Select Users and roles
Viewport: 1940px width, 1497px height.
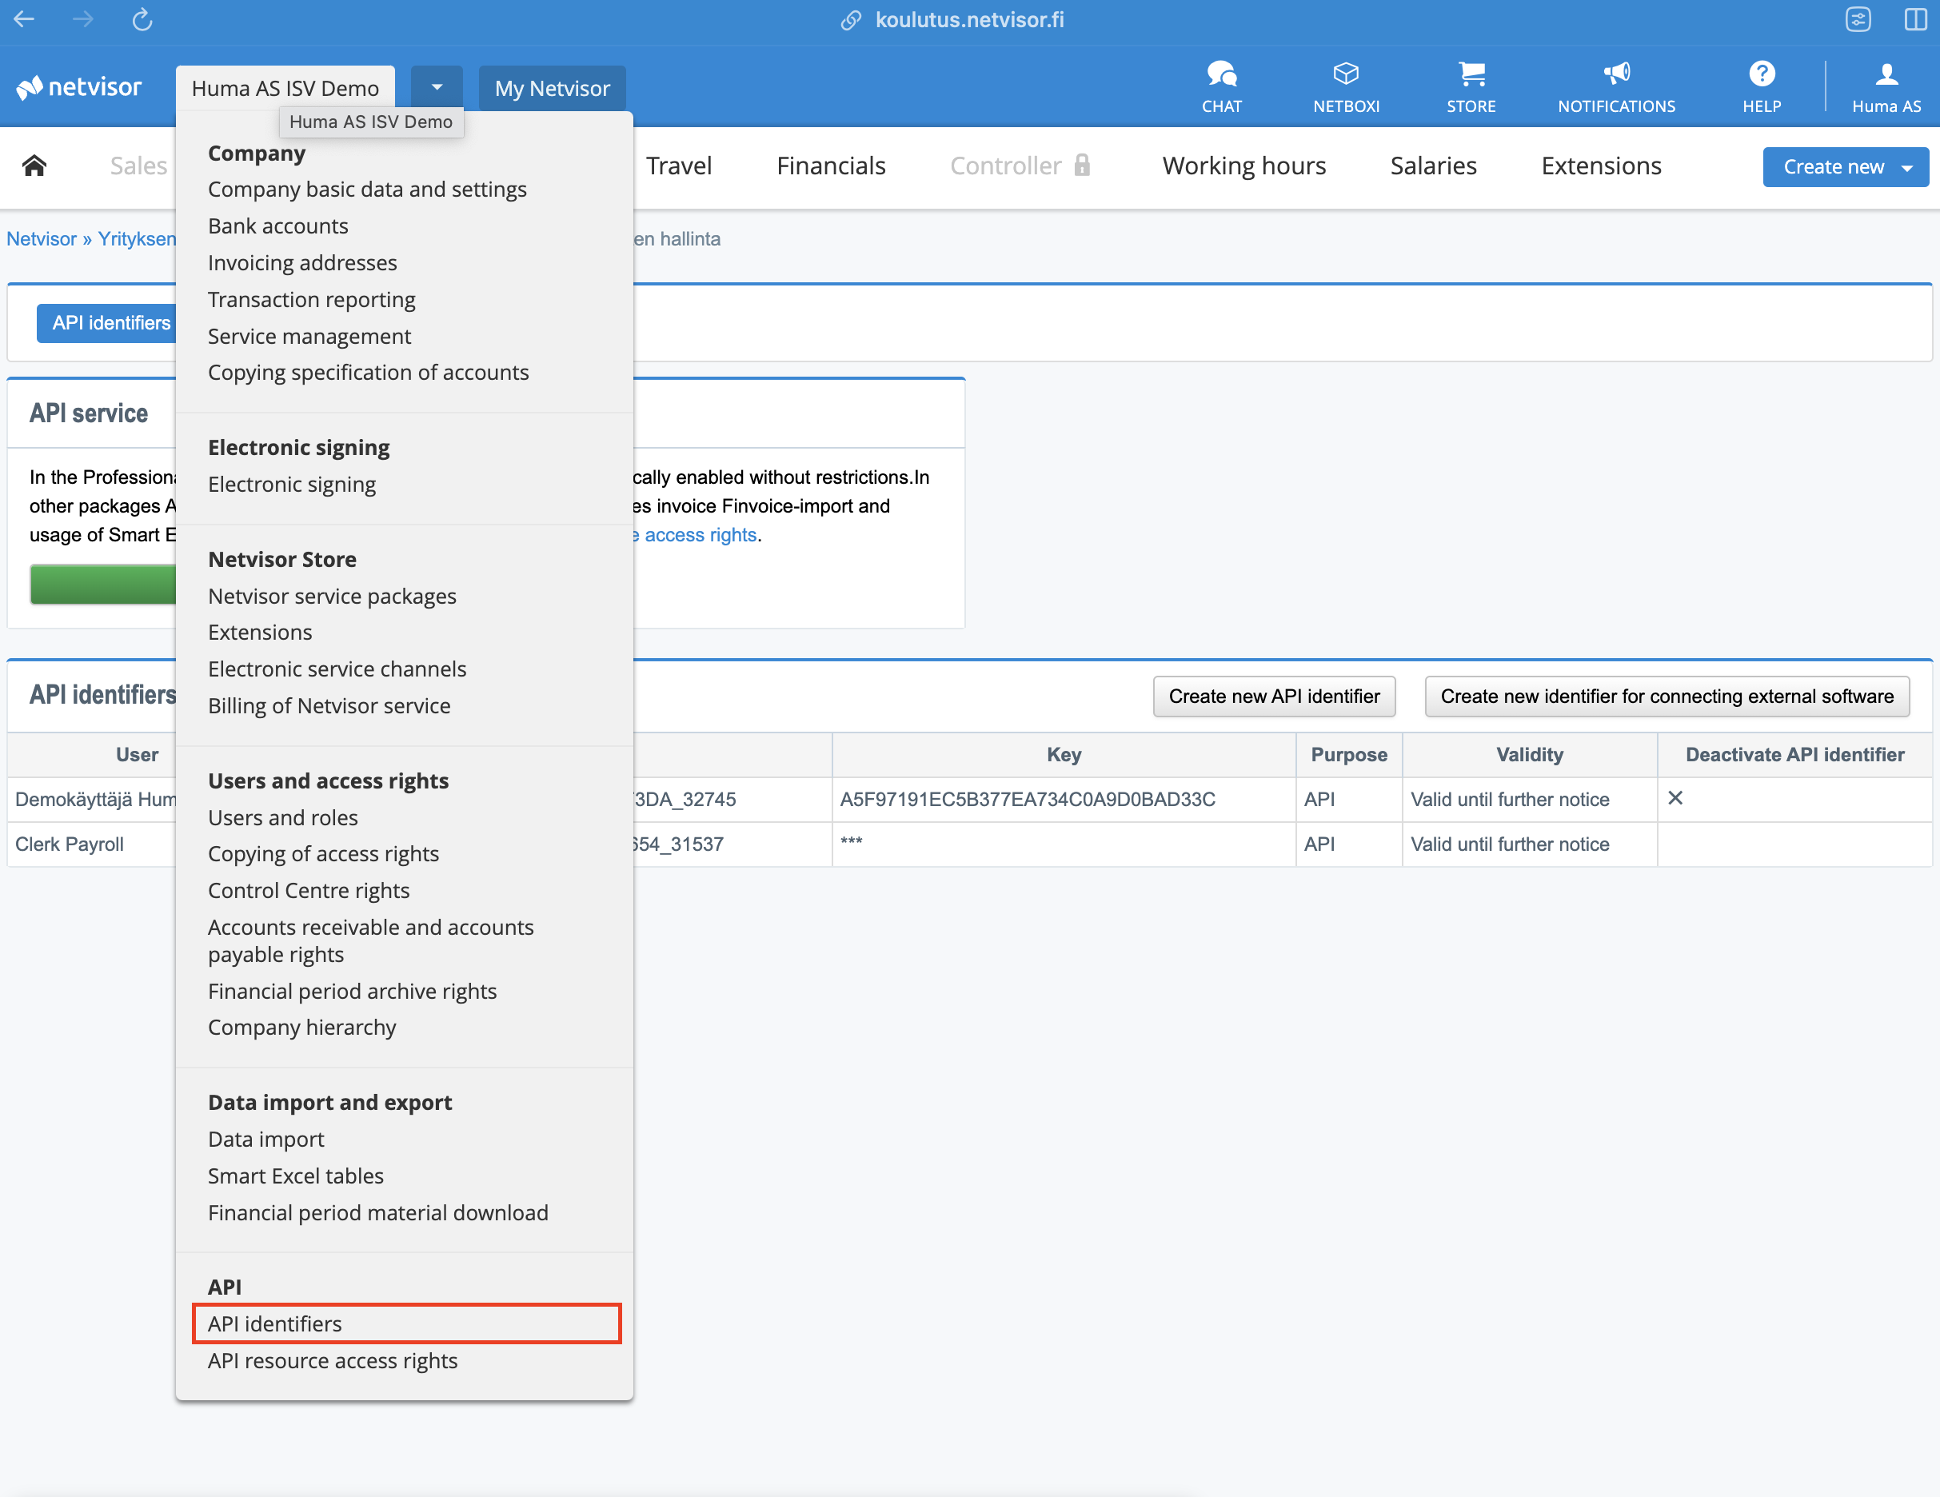click(282, 816)
